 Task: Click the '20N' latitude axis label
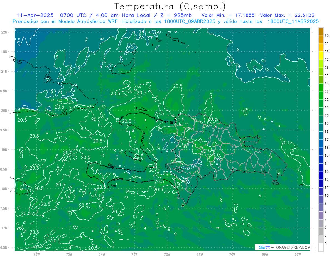click(4, 110)
